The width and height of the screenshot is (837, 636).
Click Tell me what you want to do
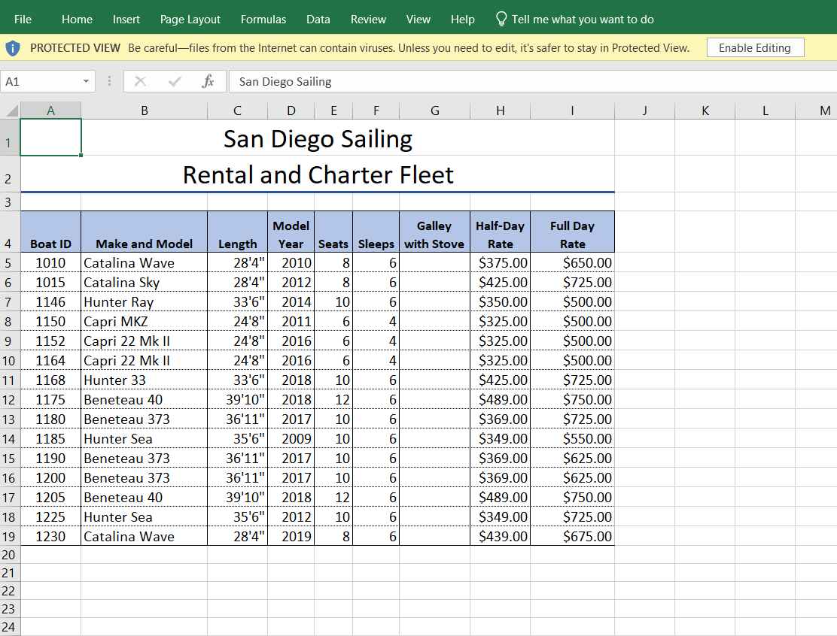[x=583, y=20]
